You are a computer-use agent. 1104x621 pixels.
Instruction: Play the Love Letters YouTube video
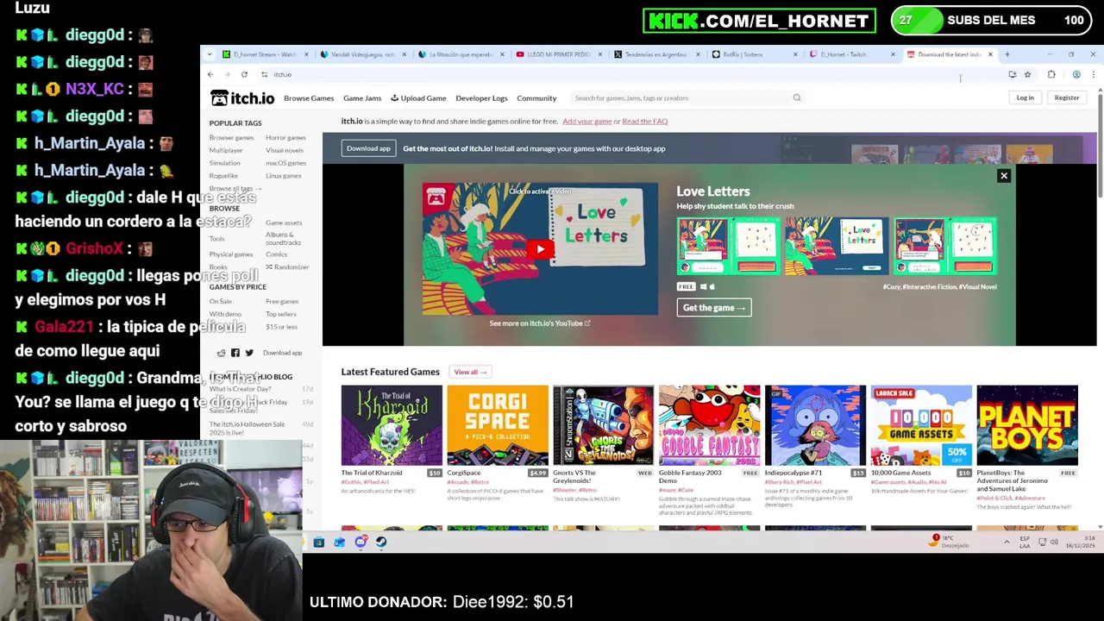540,249
